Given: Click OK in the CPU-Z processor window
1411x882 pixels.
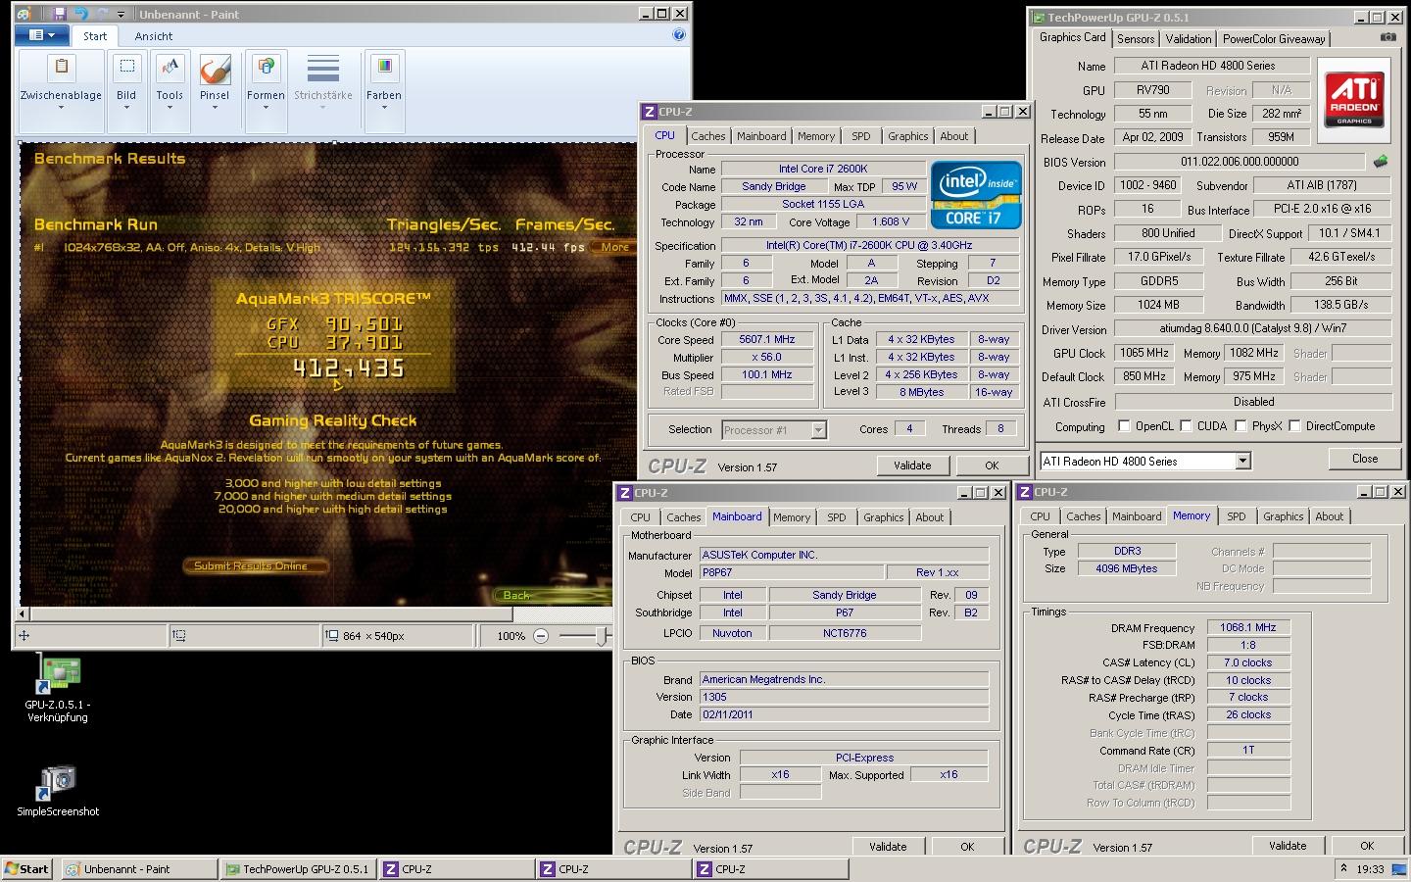Looking at the screenshot, I should (992, 465).
